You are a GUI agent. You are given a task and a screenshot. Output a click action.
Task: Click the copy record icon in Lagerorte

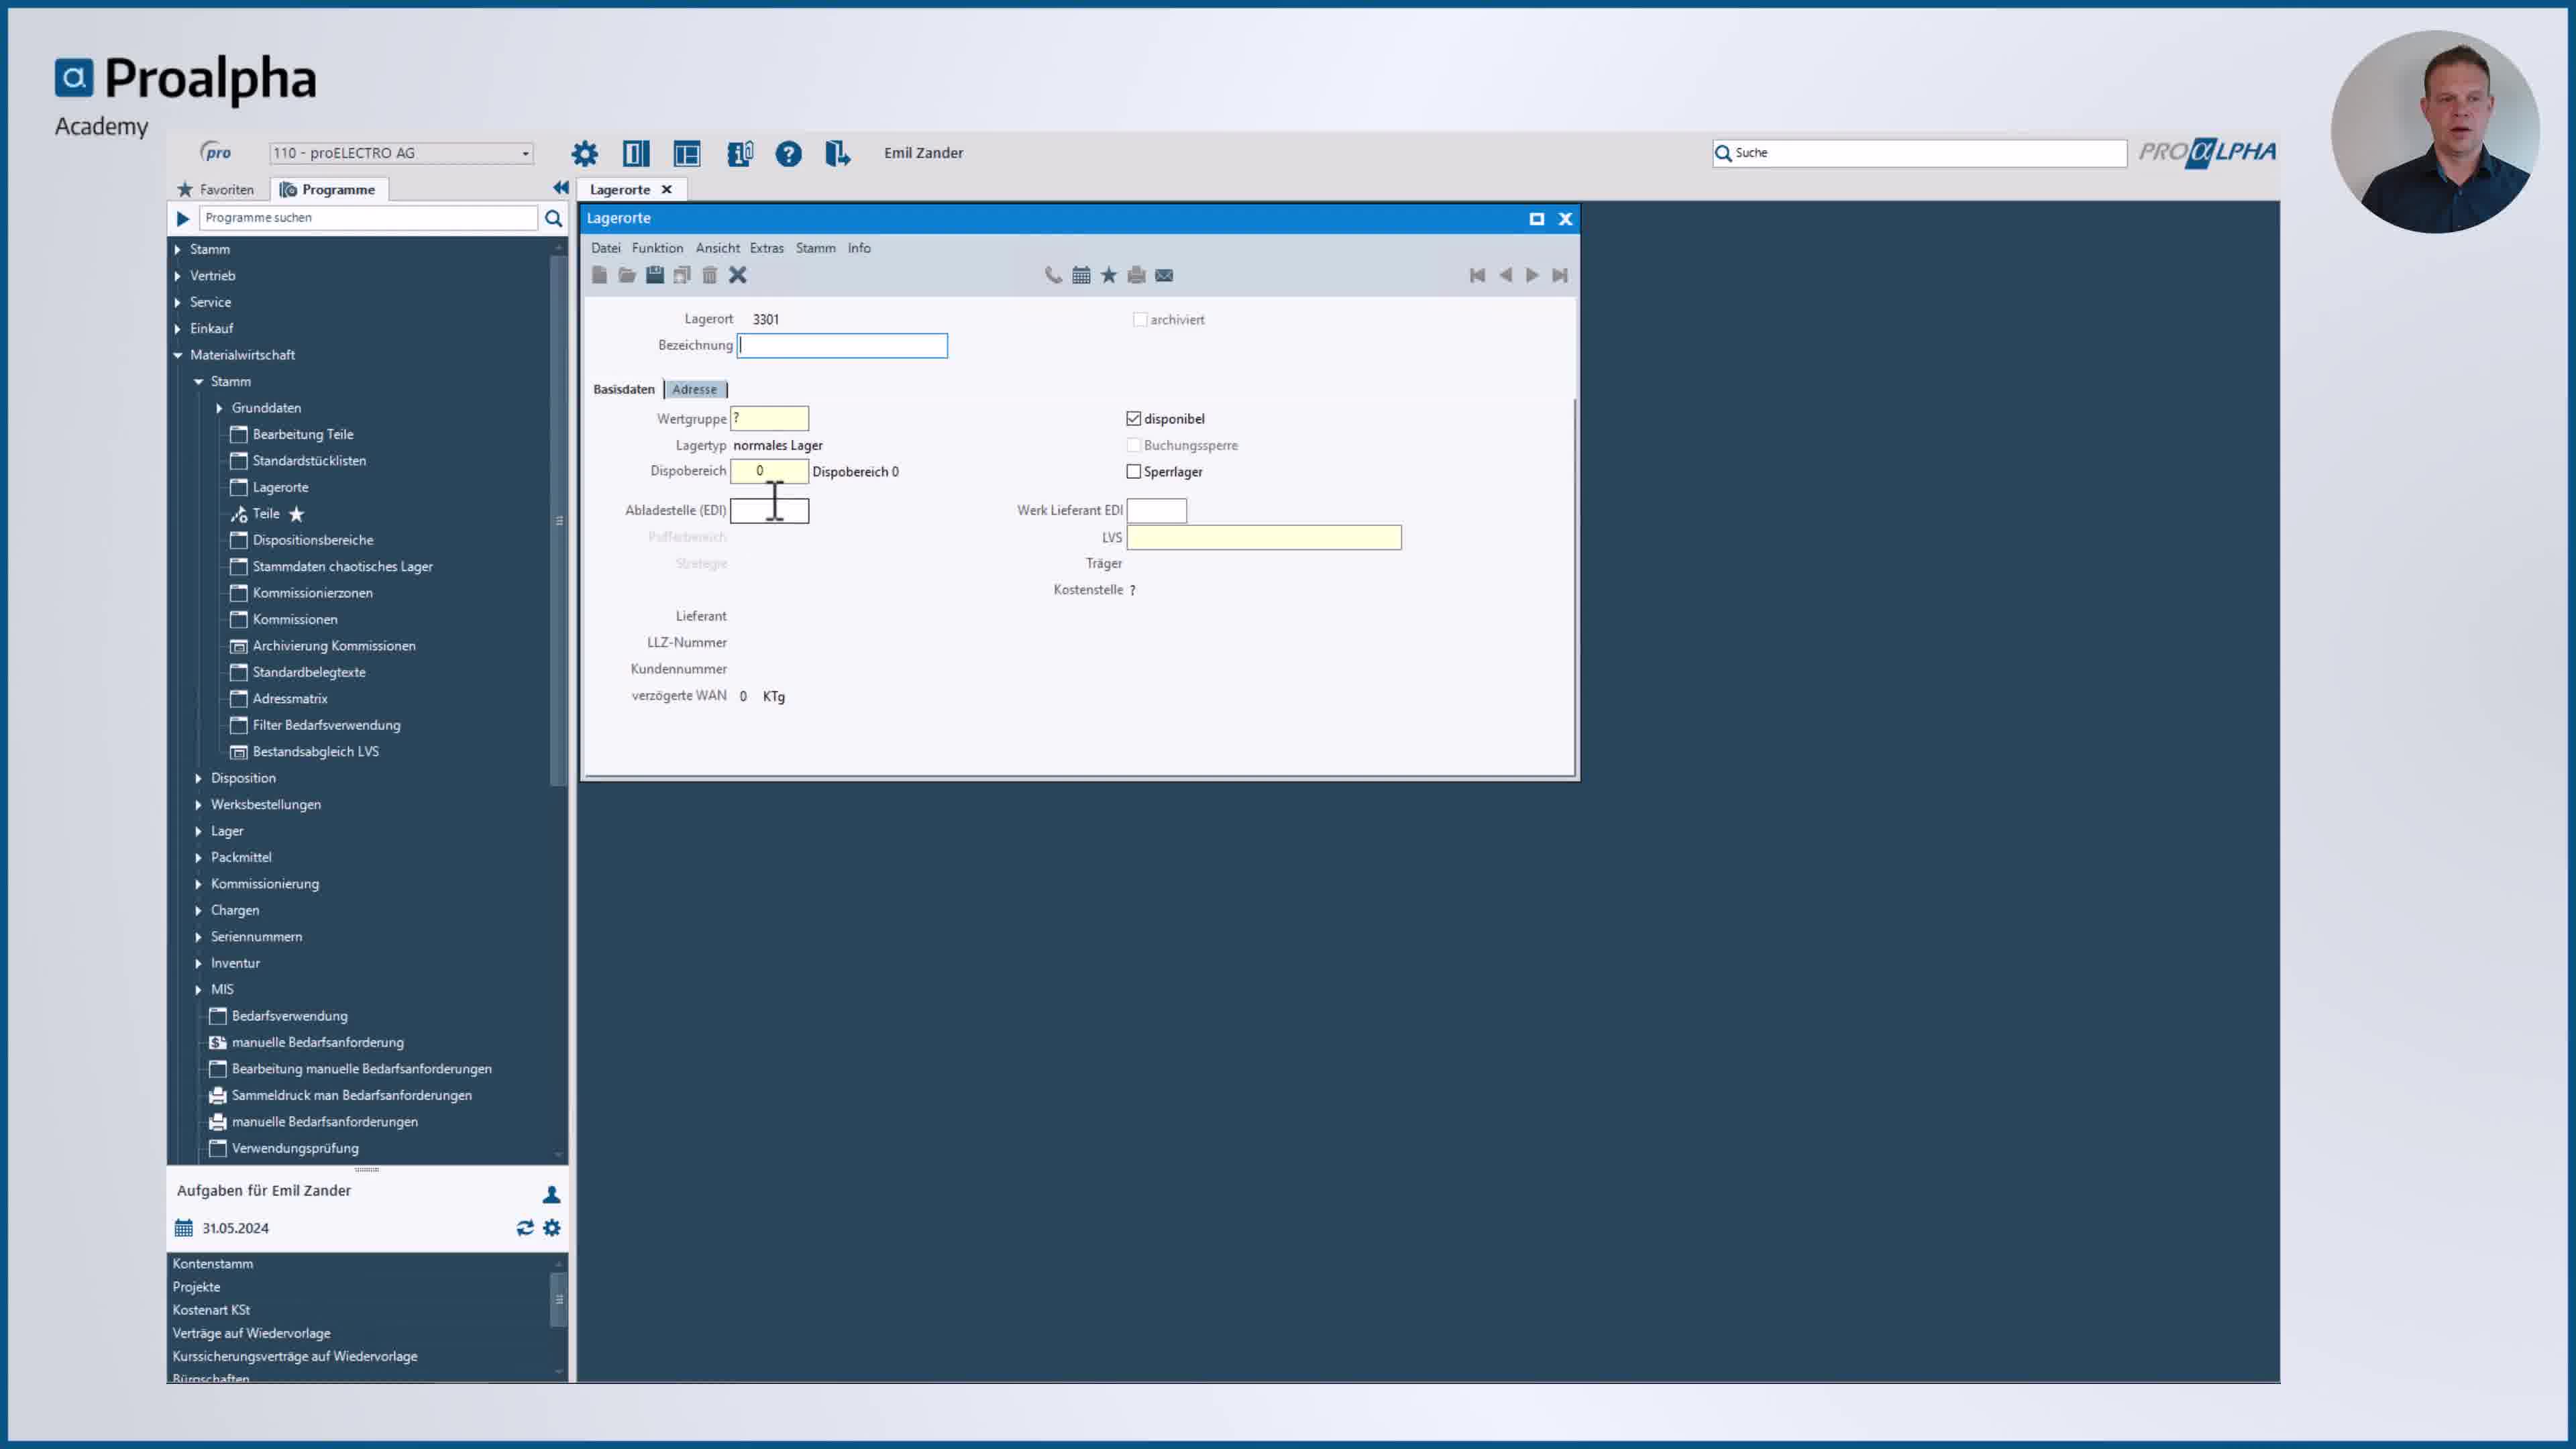point(682,275)
